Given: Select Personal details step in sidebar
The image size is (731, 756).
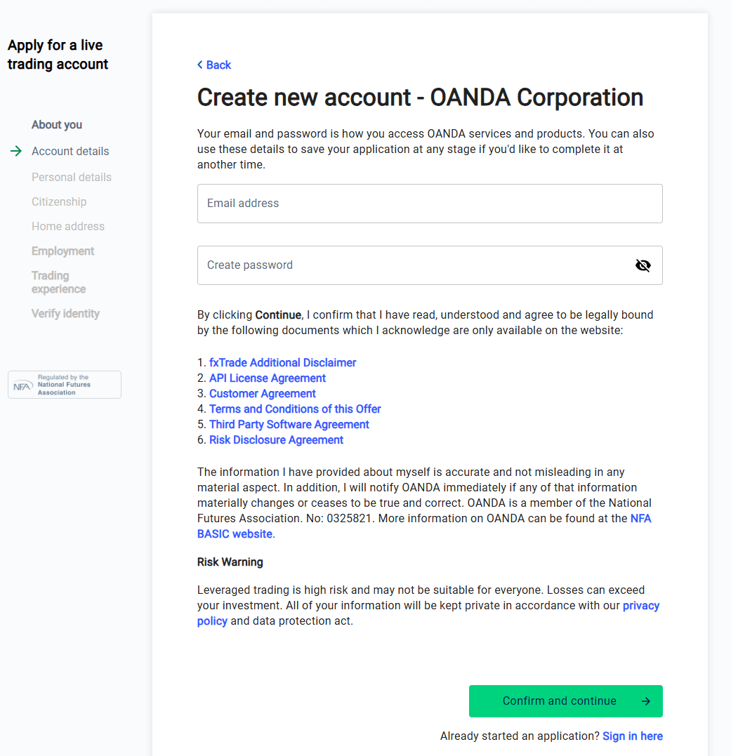Looking at the screenshot, I should pos(72,178).
